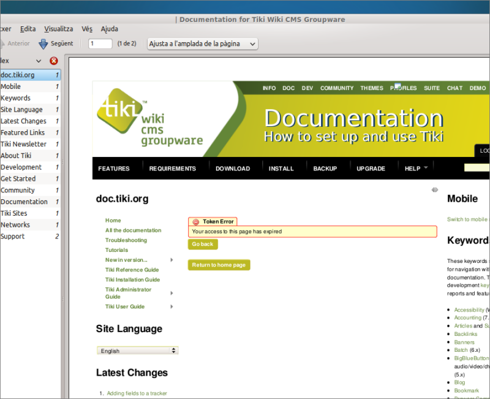Select Site Language in index sidebar
Screen dimensions: 490x399
[30, 110]
